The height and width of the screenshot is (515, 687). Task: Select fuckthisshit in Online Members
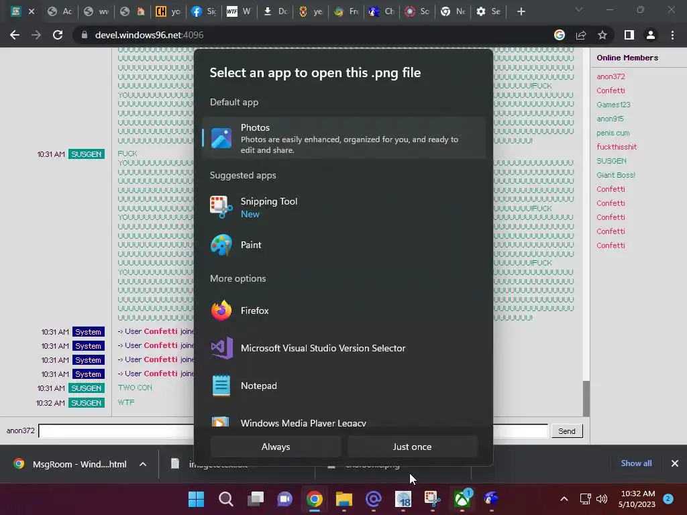click(617, 147)
